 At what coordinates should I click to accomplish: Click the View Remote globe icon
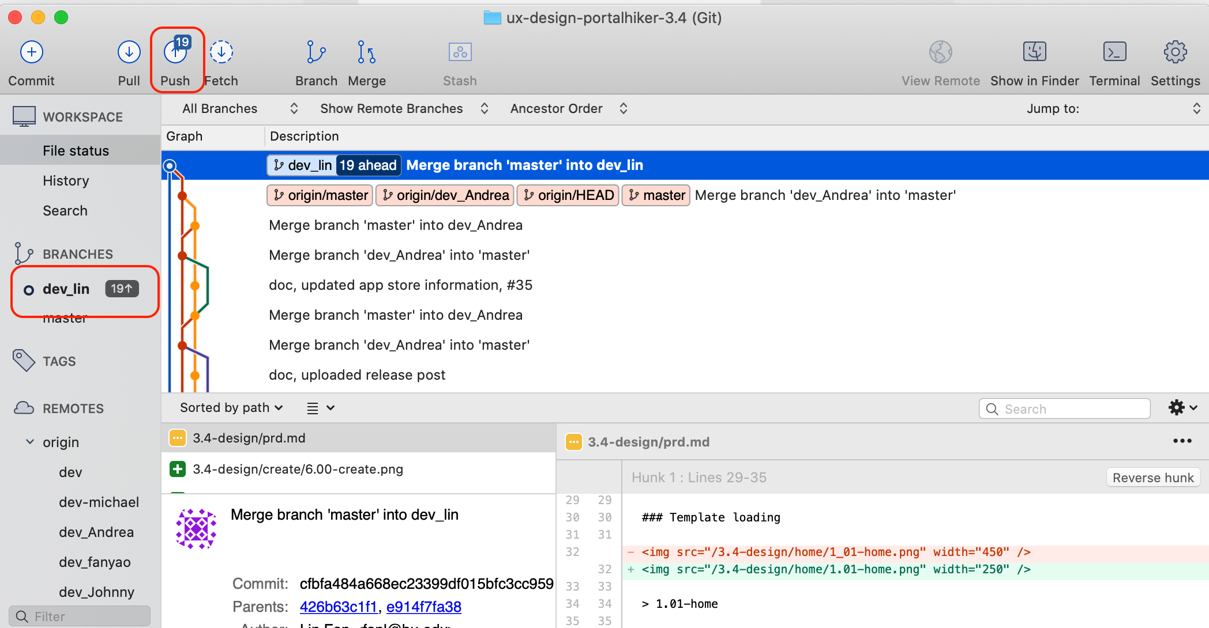(940, 52)
